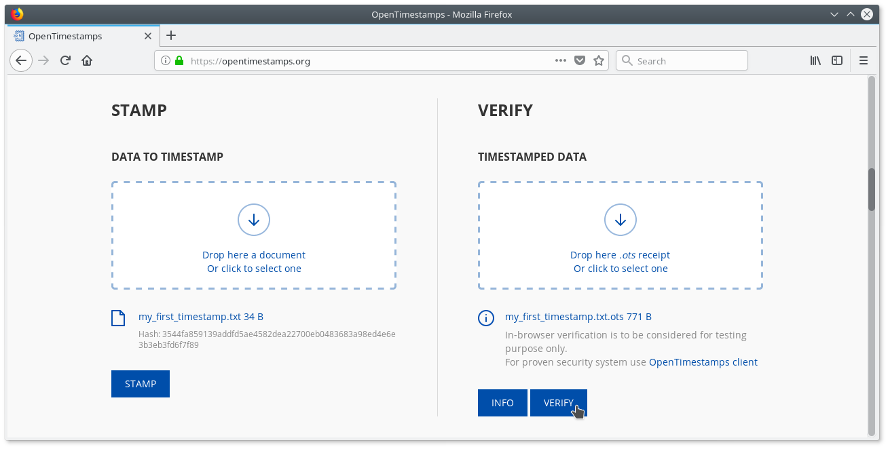This screenshot has width=888, height=449.
Task: Click the browser forward arrow
Action: (43, 60)
